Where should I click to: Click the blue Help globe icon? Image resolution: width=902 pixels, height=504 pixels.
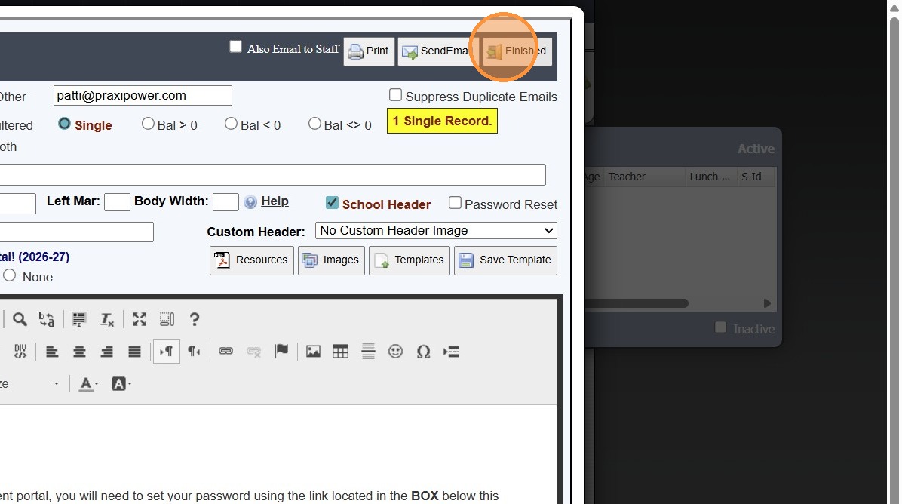250,202
